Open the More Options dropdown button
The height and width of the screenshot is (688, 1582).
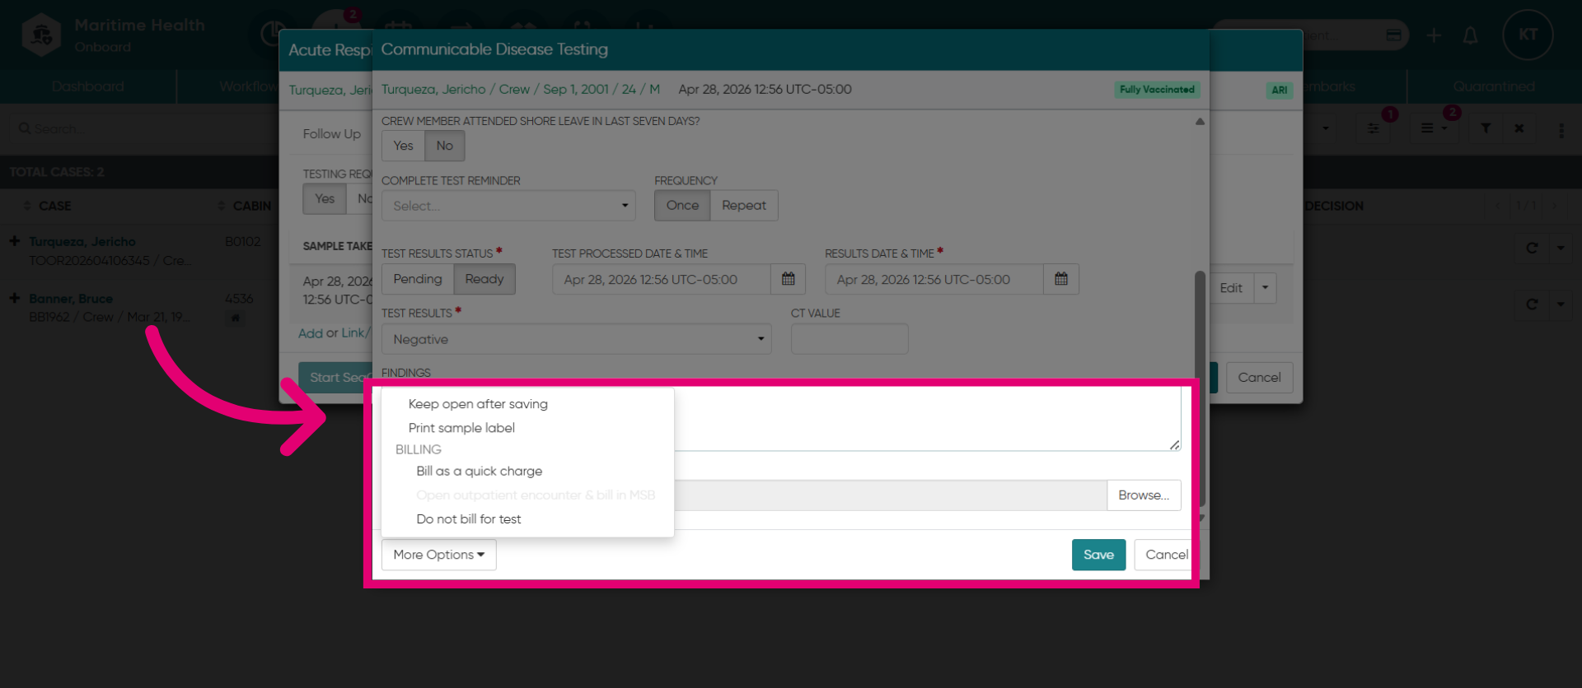438,555
